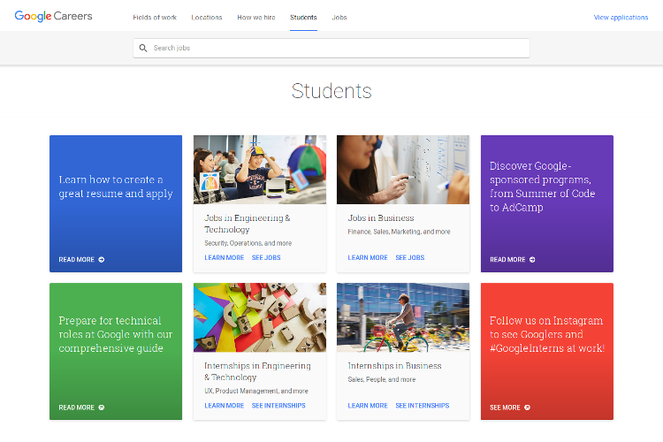Screen dimensions: 663x442
Task: Open the whiteboard writing photo
Action: (403, 170)
